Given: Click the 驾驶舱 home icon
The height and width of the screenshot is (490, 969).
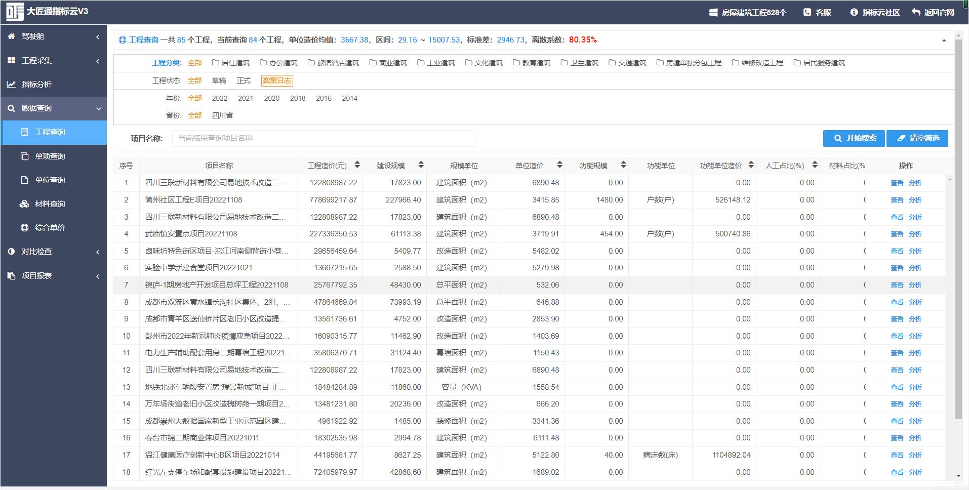Looking at the screenshot, I should pyautogui.click(x=12, y=36).
